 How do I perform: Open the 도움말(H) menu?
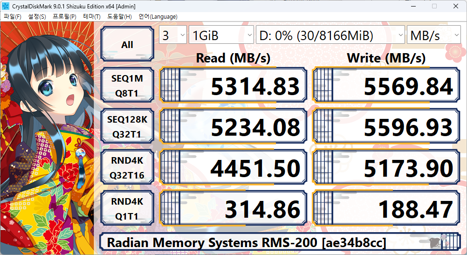click(x=119, y=17)
